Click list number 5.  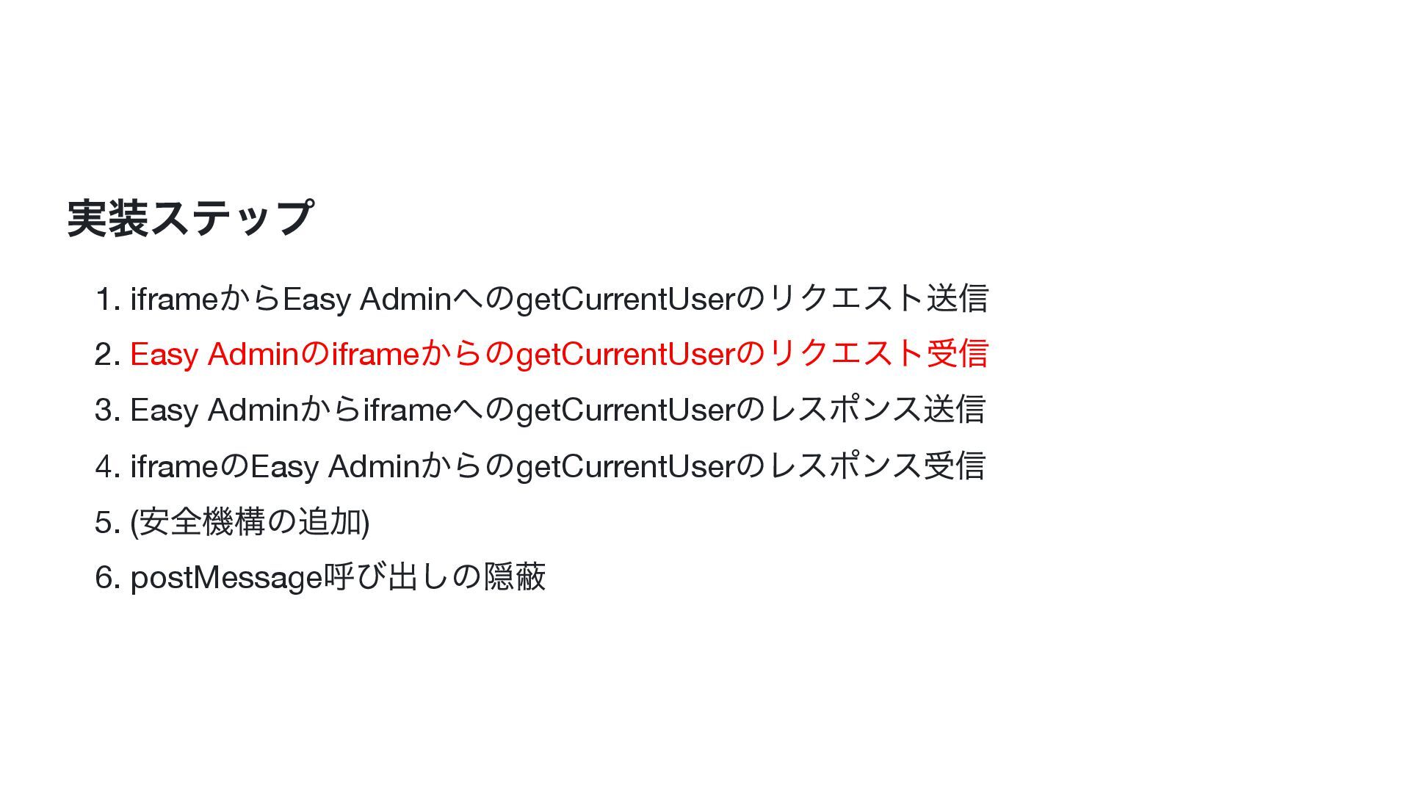(107, 523)
